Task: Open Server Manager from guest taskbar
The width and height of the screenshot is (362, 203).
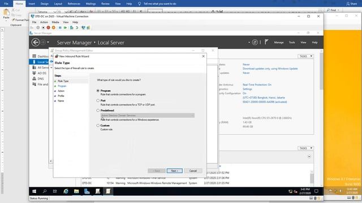Action: 87,191
